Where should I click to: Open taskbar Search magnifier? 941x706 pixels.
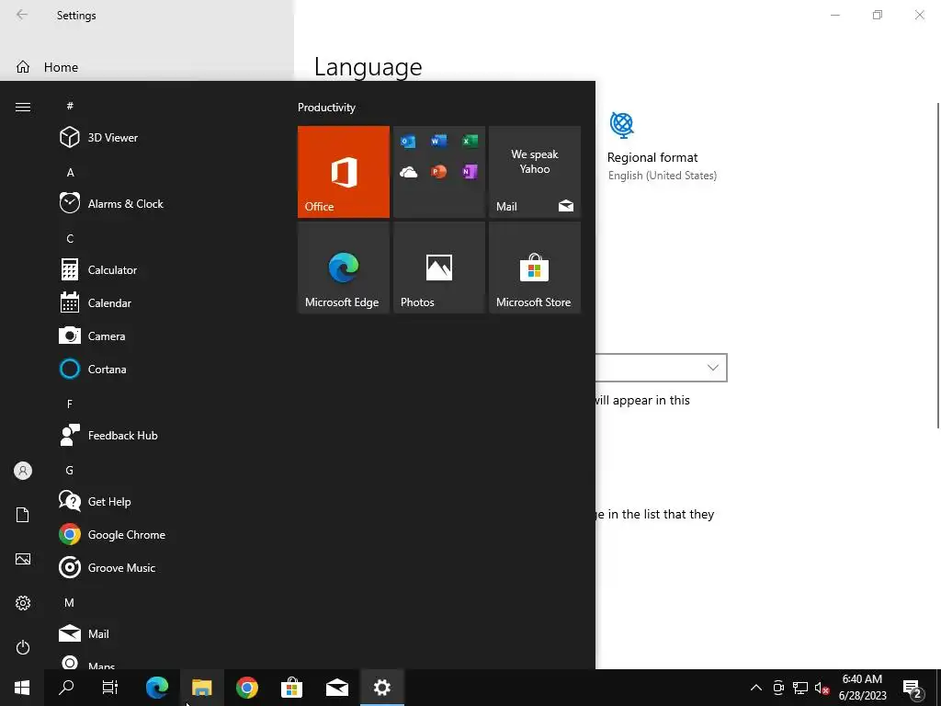point(66,688)
